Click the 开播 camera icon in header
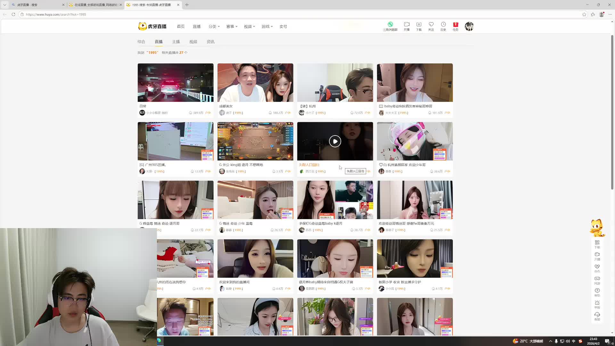 pos(407,25)
